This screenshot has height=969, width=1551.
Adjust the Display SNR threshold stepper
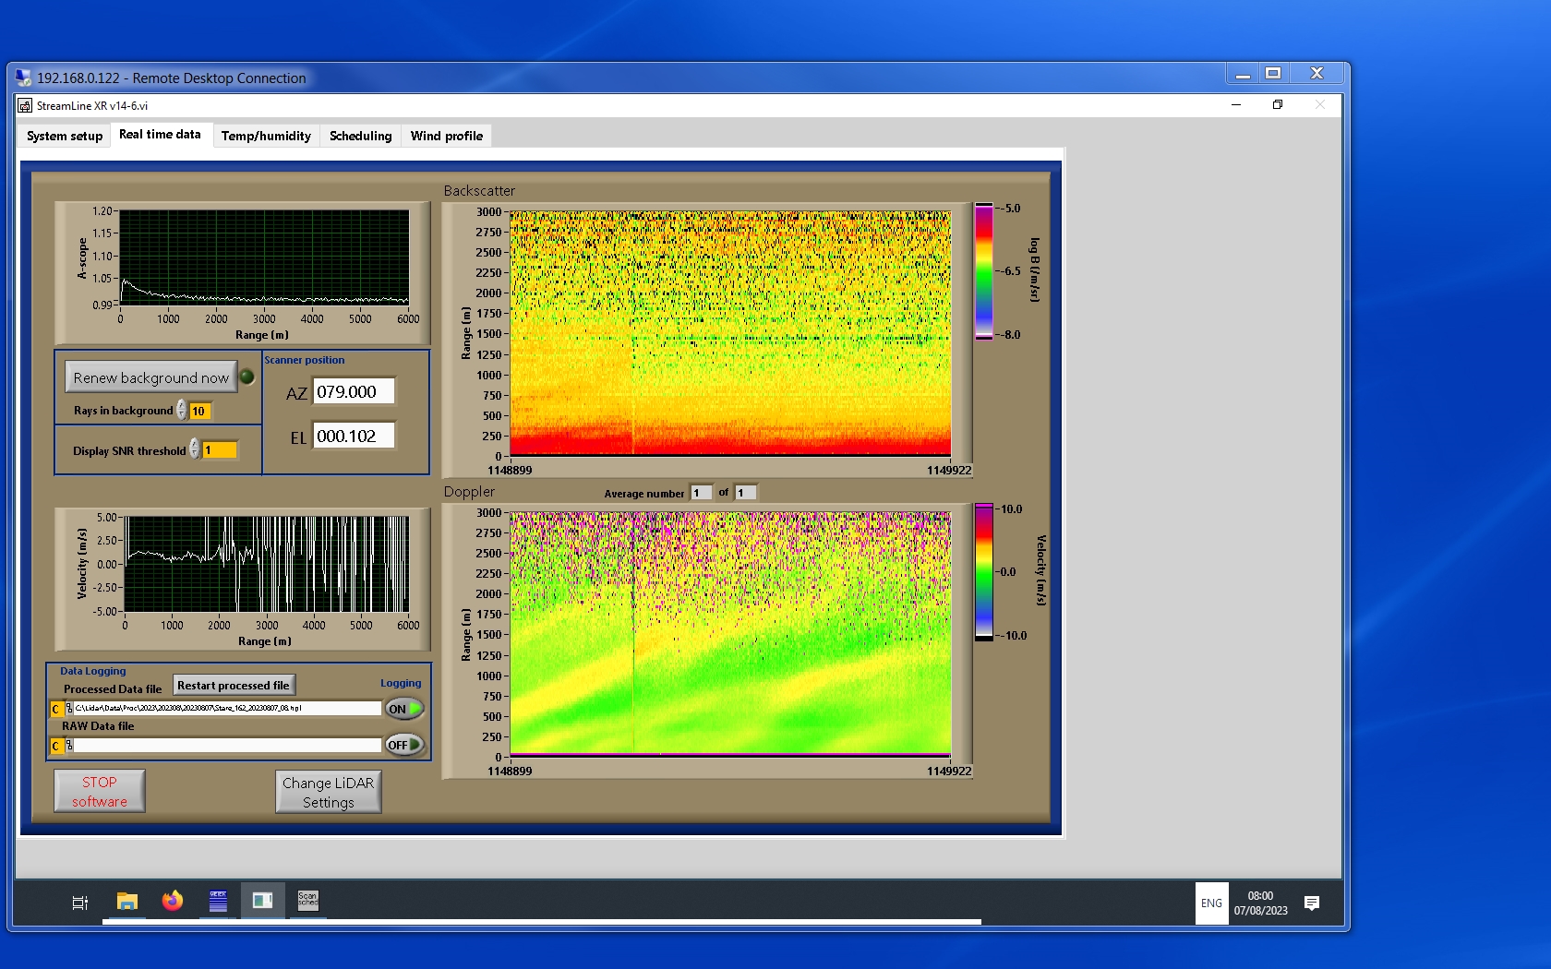[194, 449]
